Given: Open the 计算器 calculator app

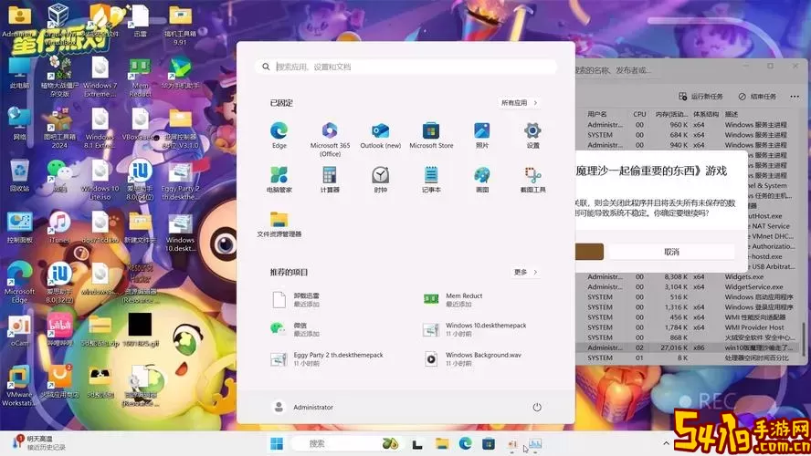Looking at the screenshot, I should point(330,179).
